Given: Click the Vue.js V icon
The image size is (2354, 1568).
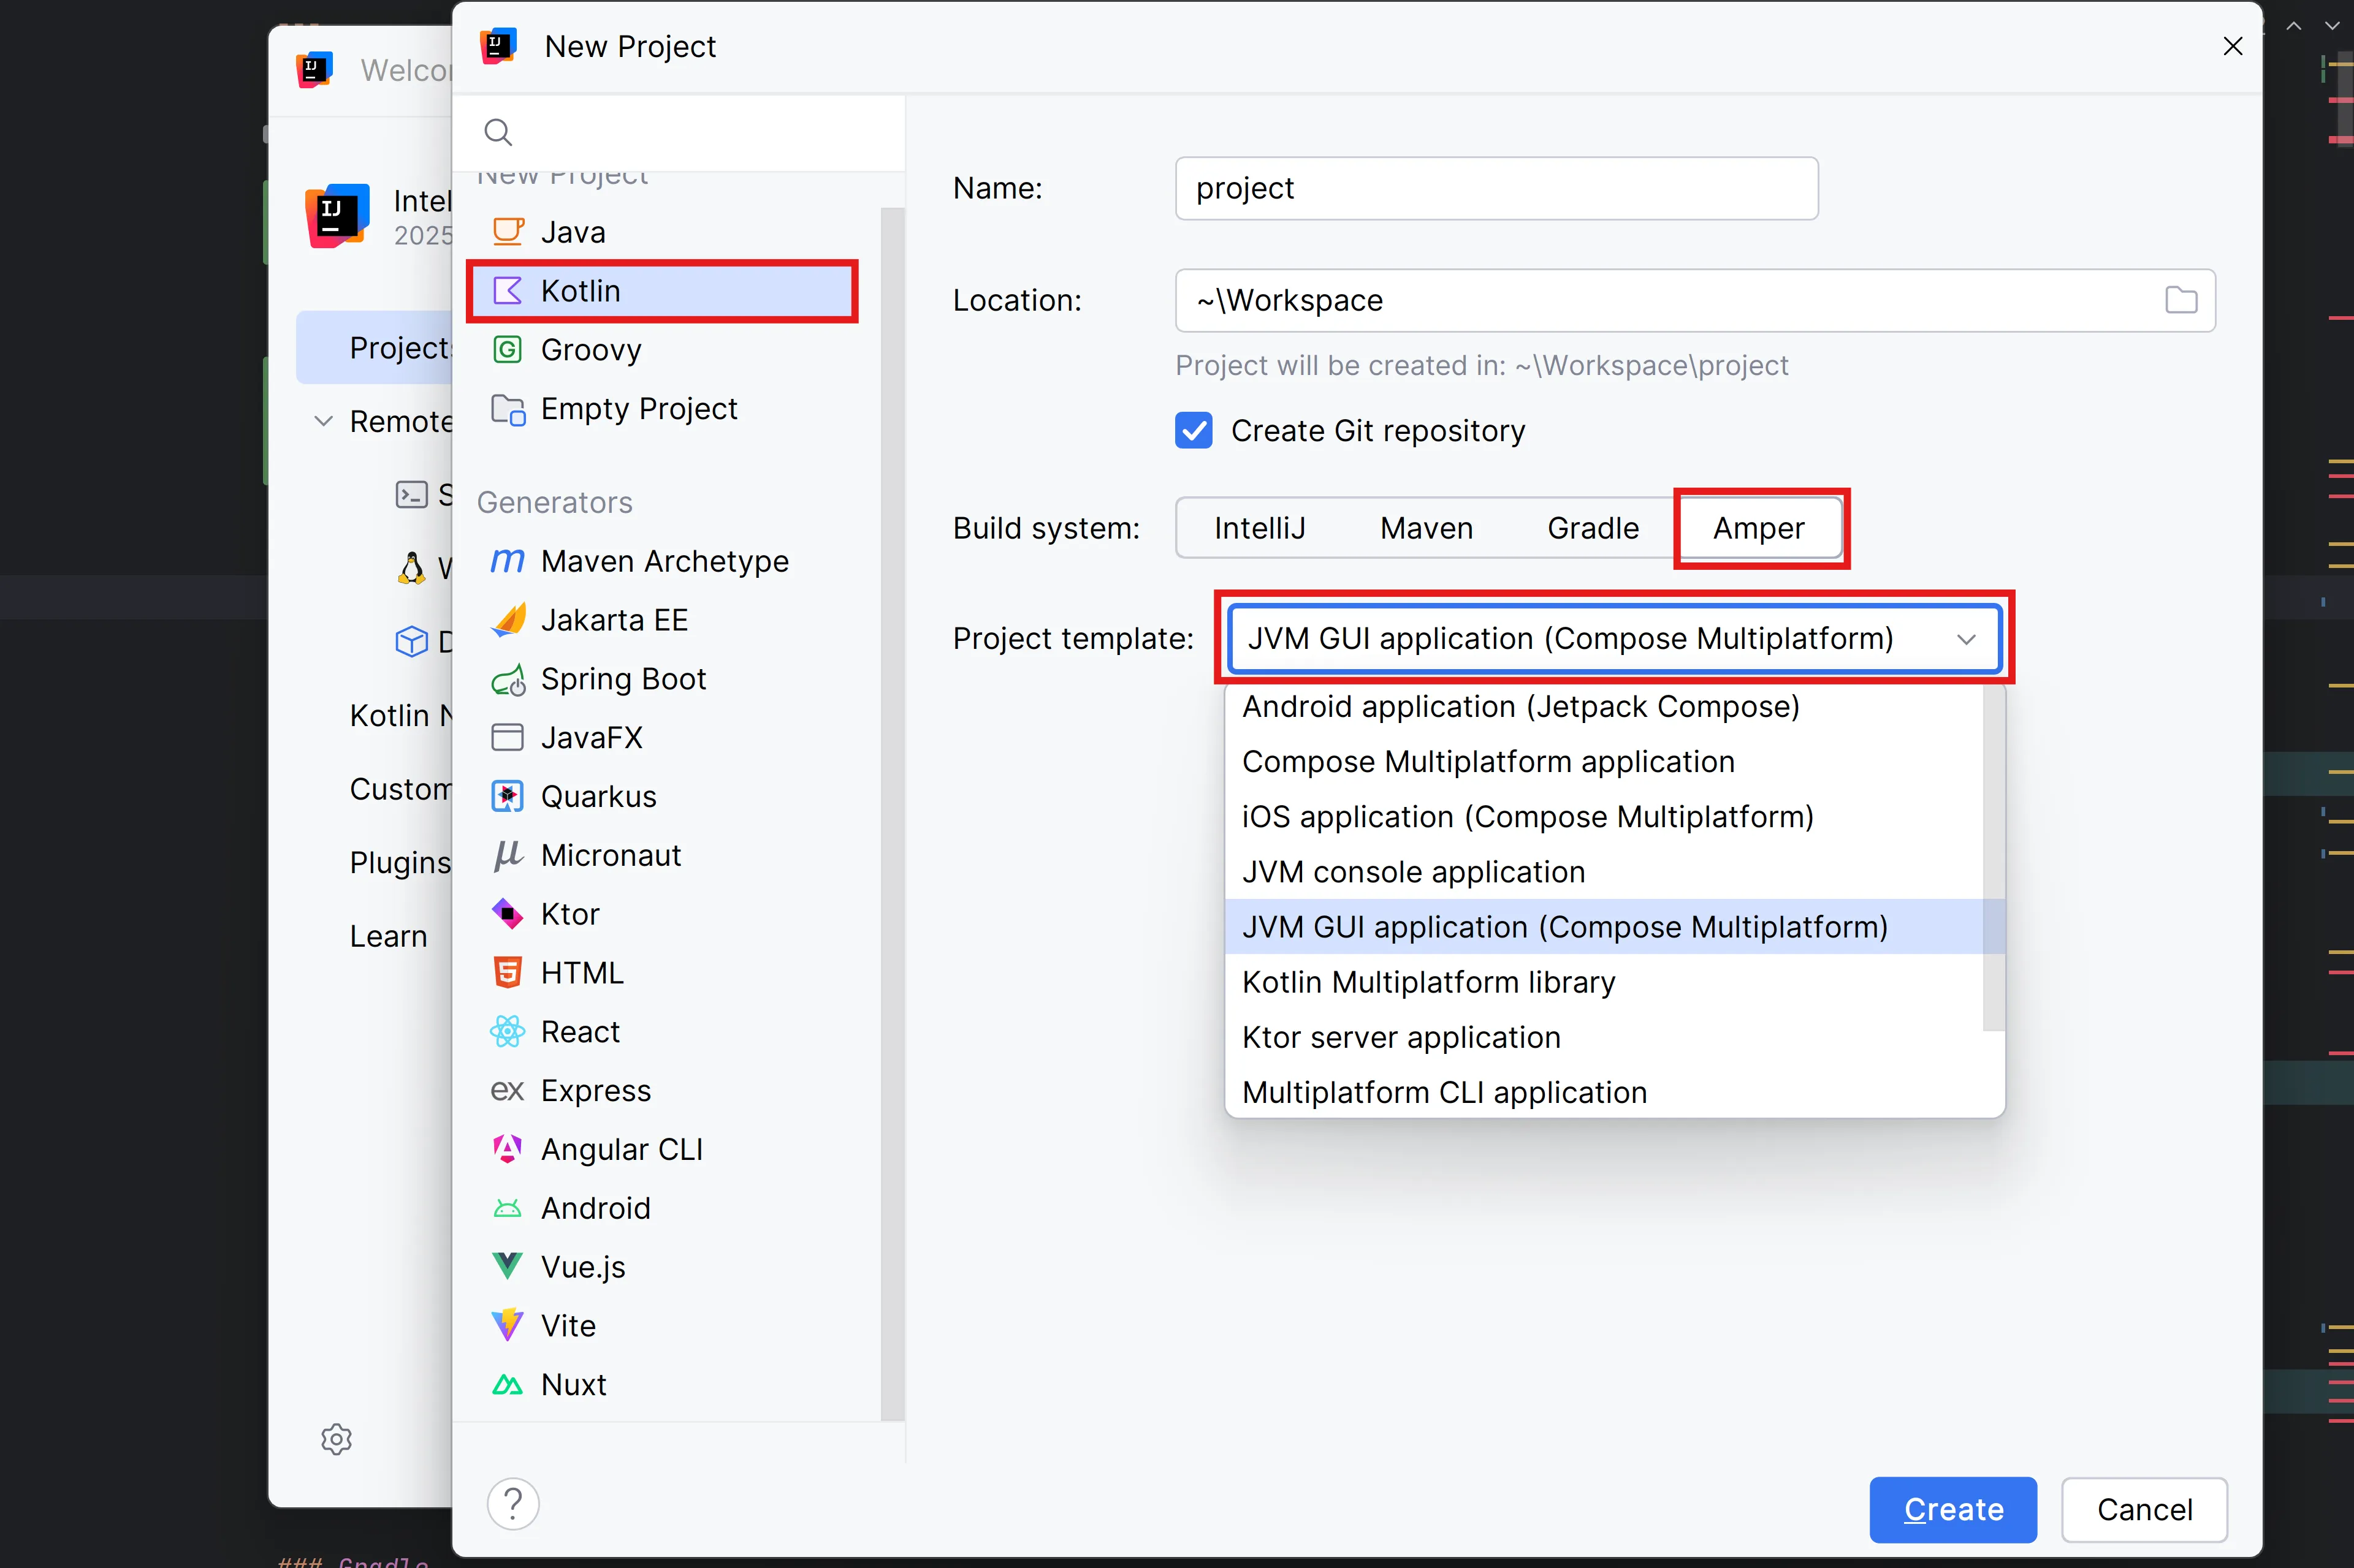Looking at the screenshot, I should pyautogui.click(x=508, y=1266).
